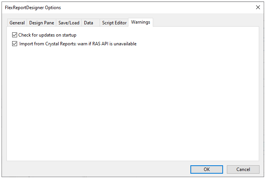Open the Script Editor tab
The image size is (266, 179).
tap(114, 23)
